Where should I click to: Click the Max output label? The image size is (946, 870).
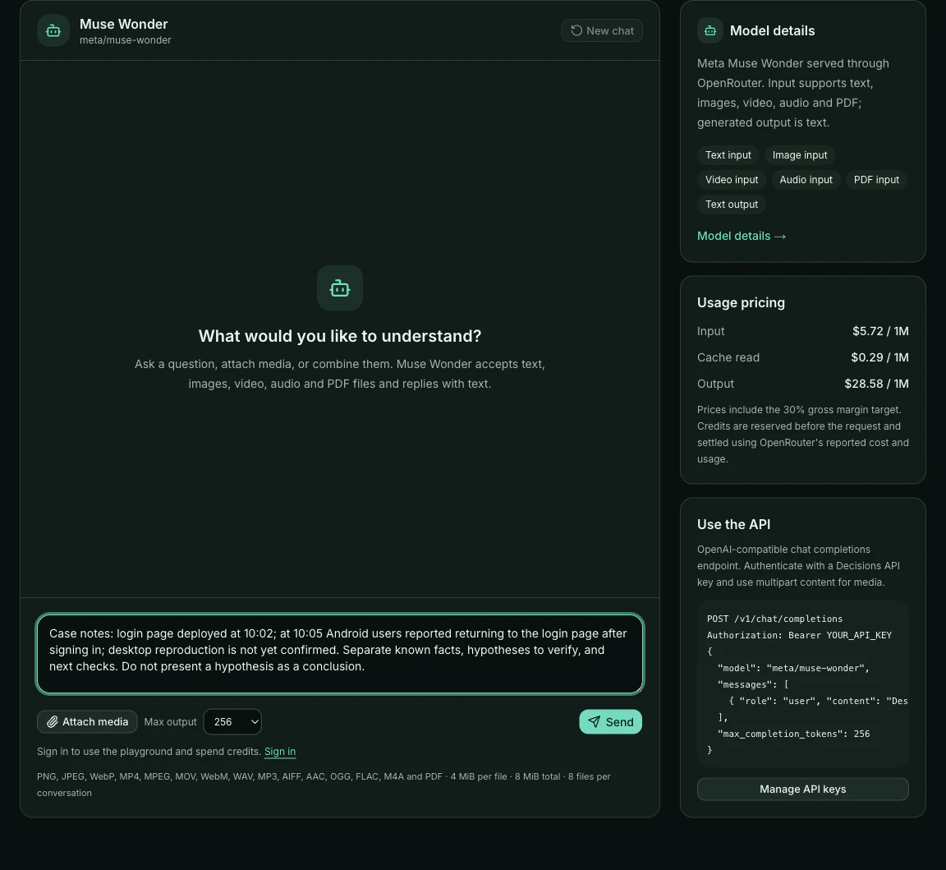(170, 722)
